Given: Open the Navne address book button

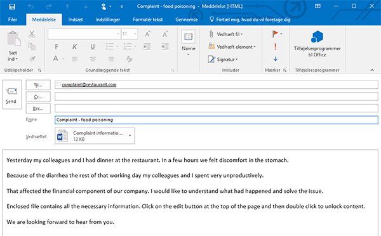Looking at the screenshot, I should point(189,43).
